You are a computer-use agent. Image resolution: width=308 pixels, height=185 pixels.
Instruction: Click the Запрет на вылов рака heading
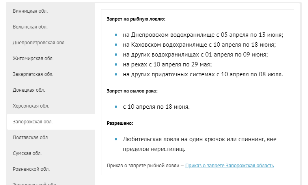[132, 91]
